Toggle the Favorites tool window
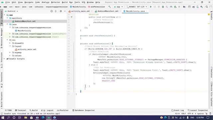Screen dimensions: 213x120 (x=1, y=80)
